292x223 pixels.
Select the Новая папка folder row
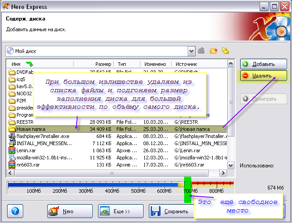tap(117, 129)
